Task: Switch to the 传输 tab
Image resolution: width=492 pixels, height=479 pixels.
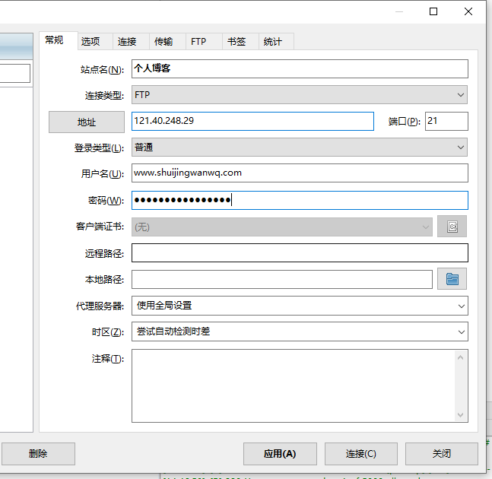Action: (x=163, y=42)
